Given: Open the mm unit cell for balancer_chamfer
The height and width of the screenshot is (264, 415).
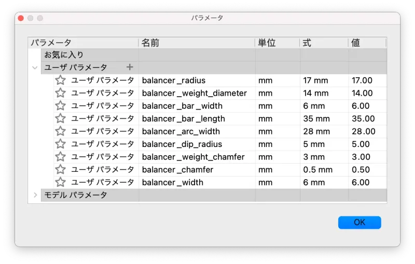Looking at the screenshot, I should click(x=278, y=169).
